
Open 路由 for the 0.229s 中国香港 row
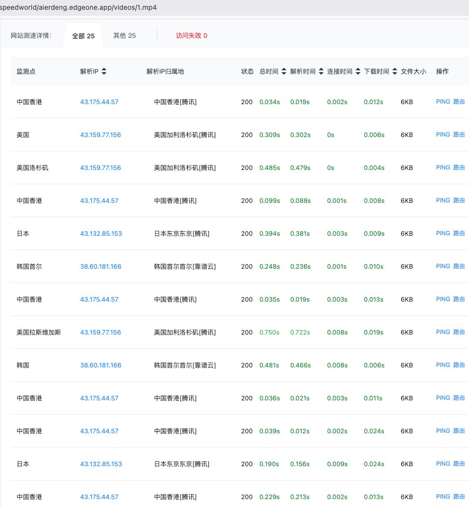coord(459,497)
